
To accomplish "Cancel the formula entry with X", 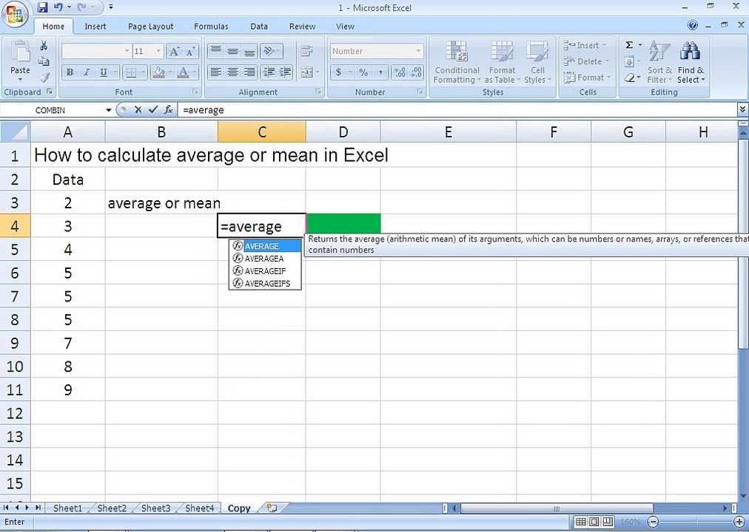I will click(138, 110).
